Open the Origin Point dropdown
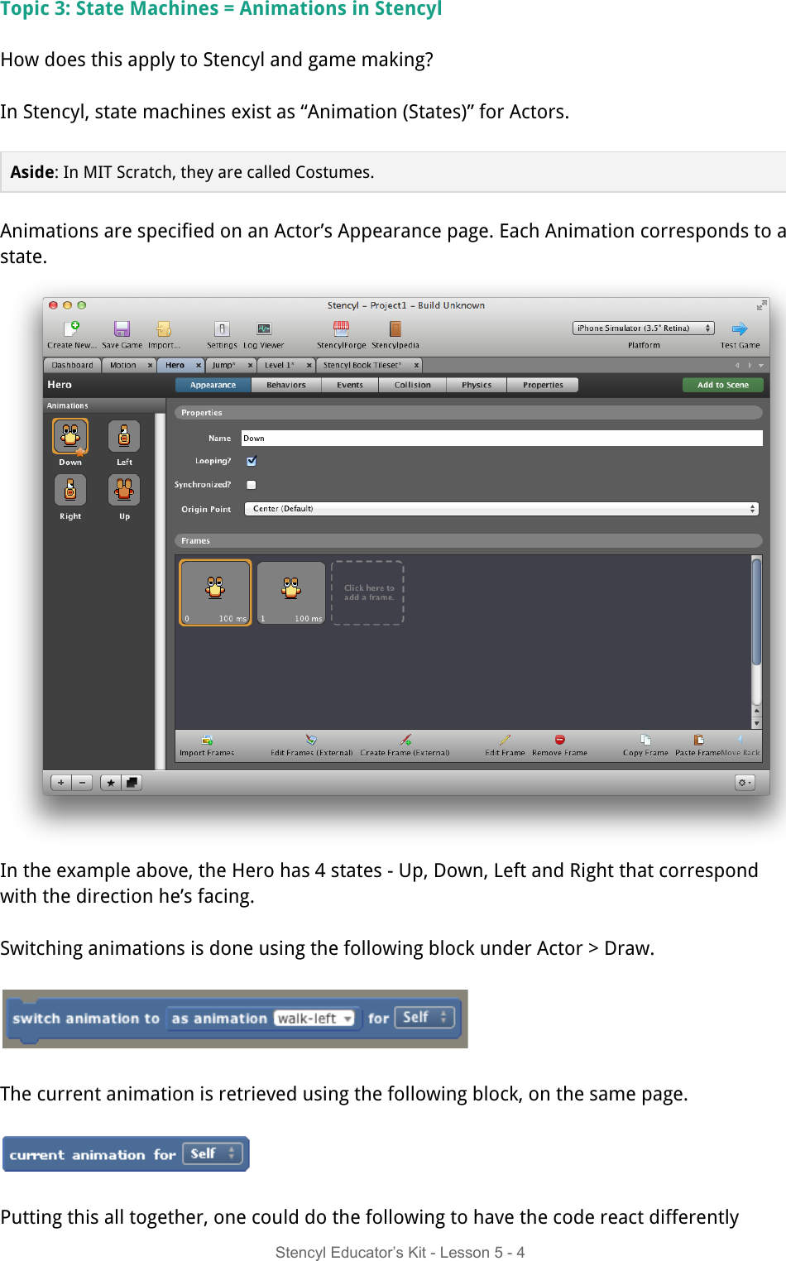 tap(501, 509)
